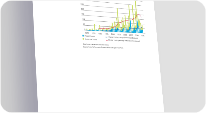The image size is (206, 113).
Task: Click the blue 10-year moving average legend marker
Action: [x=107, y=37]
